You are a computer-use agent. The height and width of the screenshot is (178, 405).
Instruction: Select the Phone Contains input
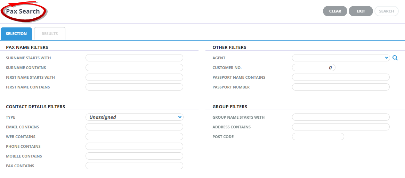134,146
